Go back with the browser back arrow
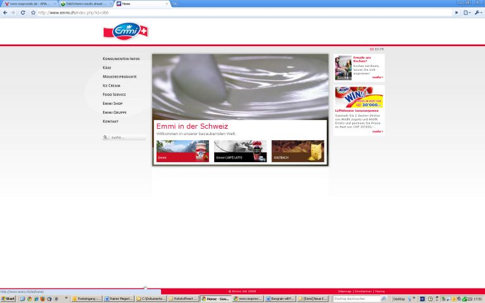This screenshot has width=485, height=303. click(x=5, y=13)
